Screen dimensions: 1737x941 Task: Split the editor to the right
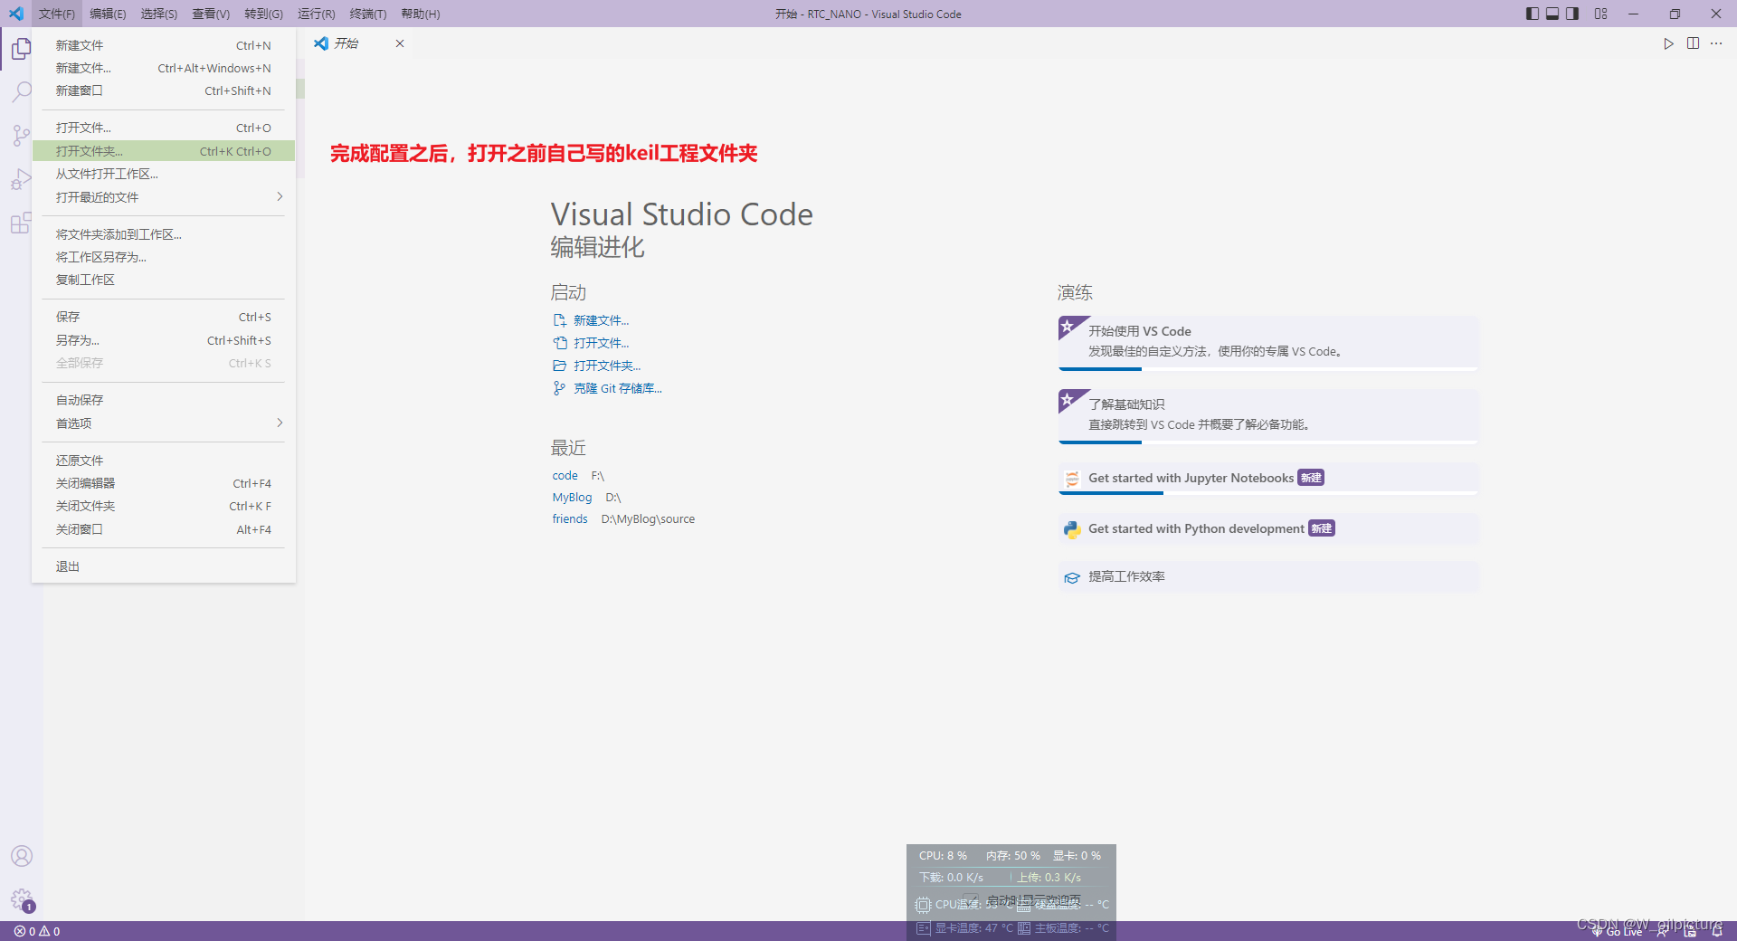[x=1693, y=43]
